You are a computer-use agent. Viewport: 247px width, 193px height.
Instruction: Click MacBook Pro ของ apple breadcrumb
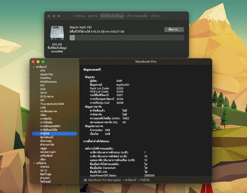(x=104, y=180)
